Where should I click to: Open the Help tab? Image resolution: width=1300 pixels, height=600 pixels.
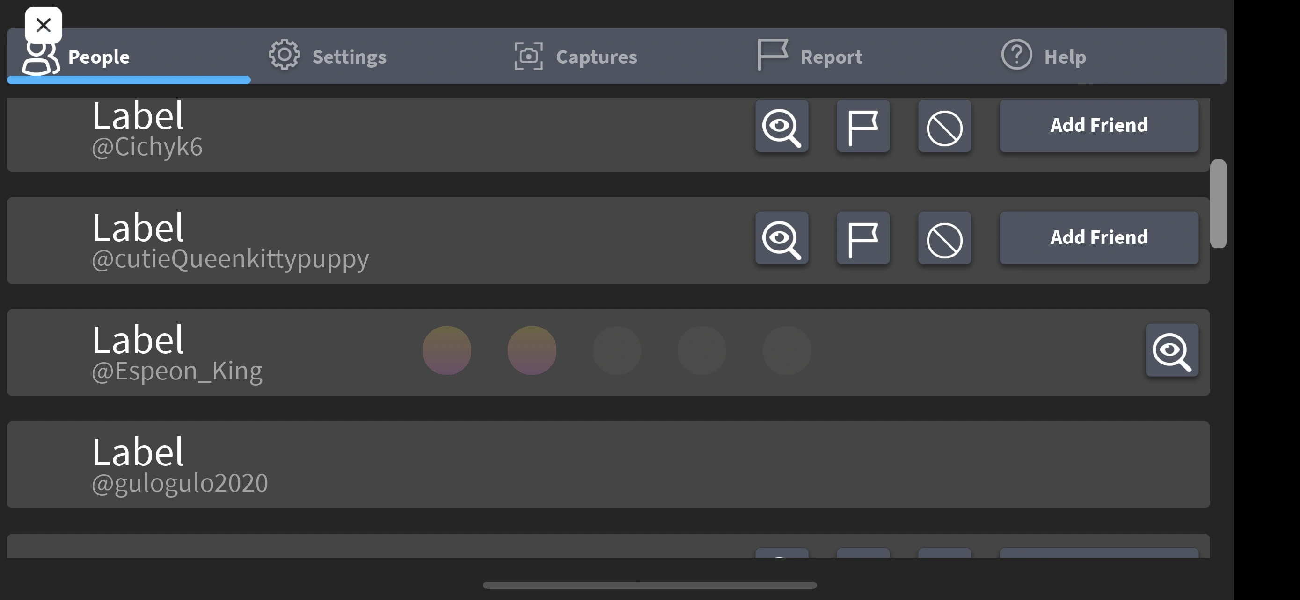click(x=1044, y=57)
